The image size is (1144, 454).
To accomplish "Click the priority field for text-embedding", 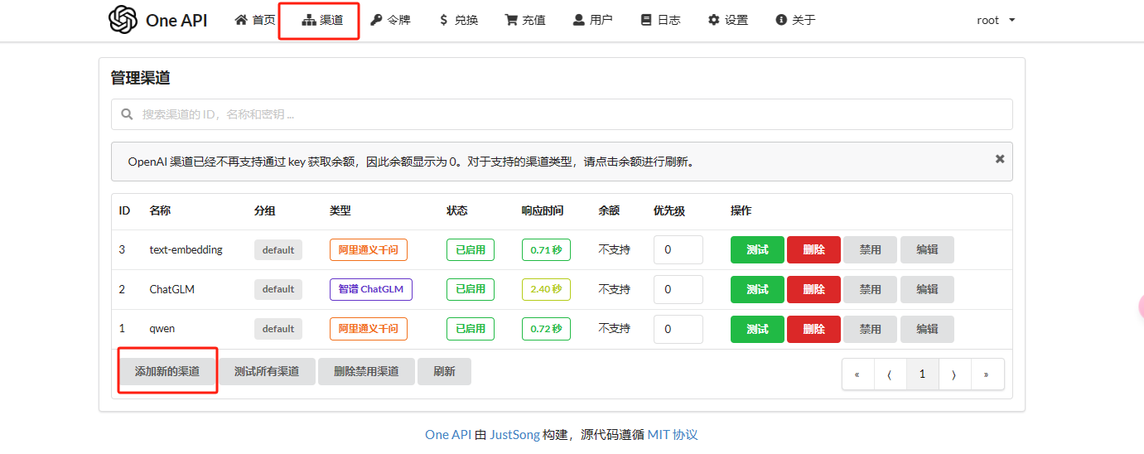I will coord(678,249).
